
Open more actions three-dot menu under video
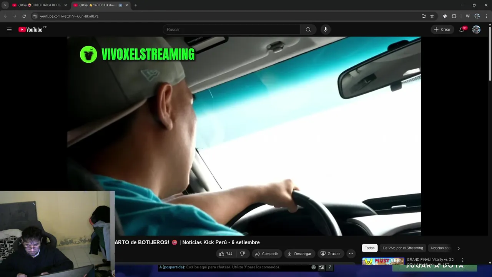click(351, 254)
